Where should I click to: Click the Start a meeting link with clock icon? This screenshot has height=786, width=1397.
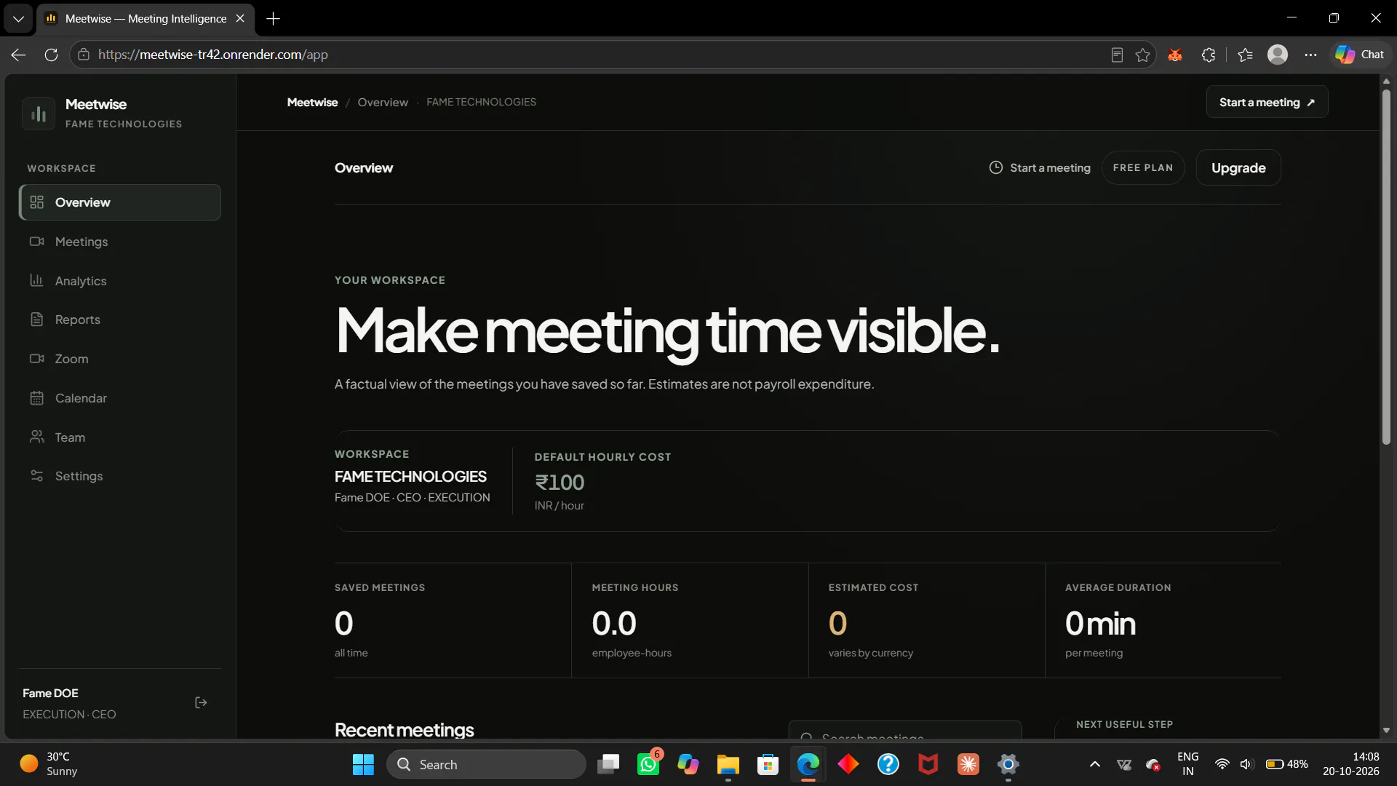[1040, 168]
